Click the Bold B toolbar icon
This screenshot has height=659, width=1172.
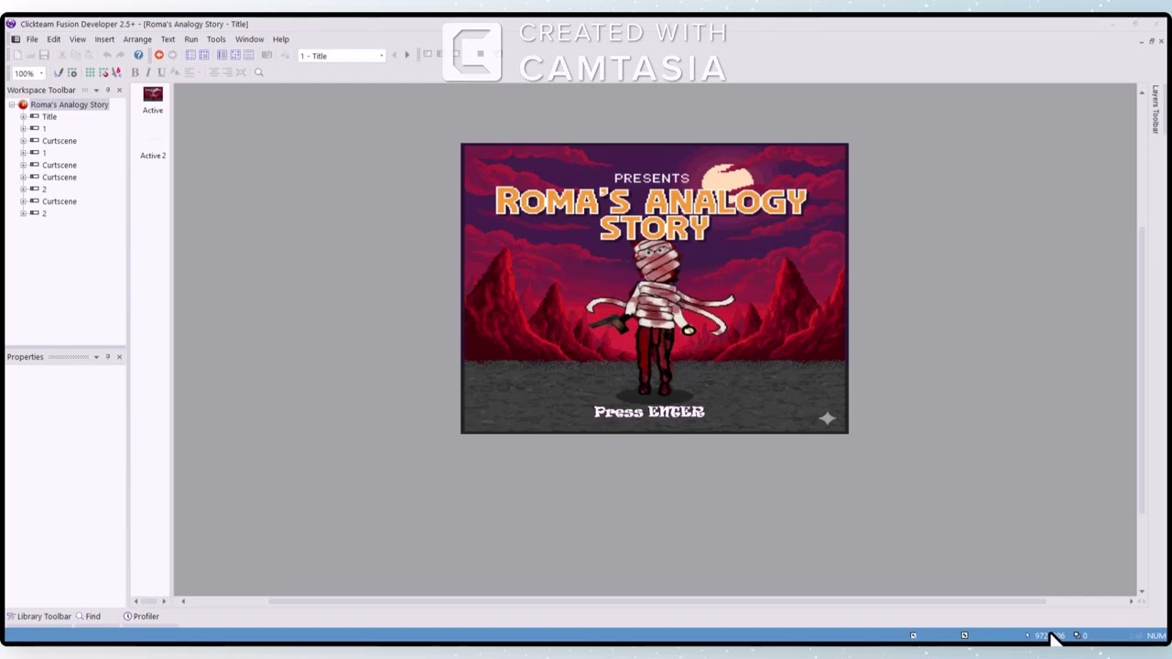[x=136, y=72]
